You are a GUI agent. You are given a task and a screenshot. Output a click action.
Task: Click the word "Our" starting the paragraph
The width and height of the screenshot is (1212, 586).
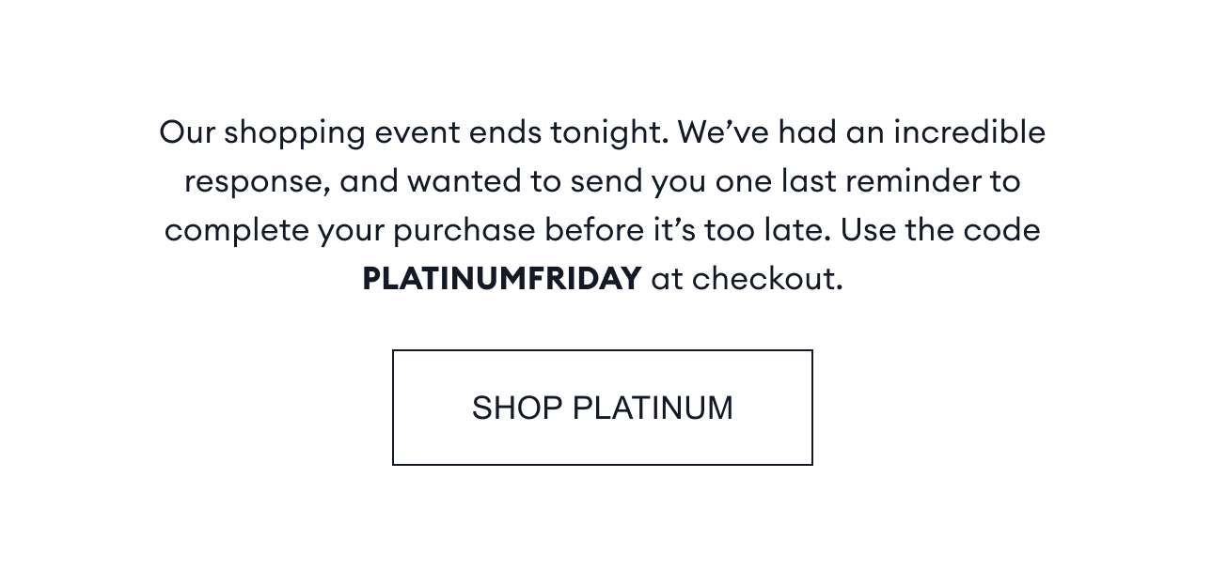pos(187,132)
